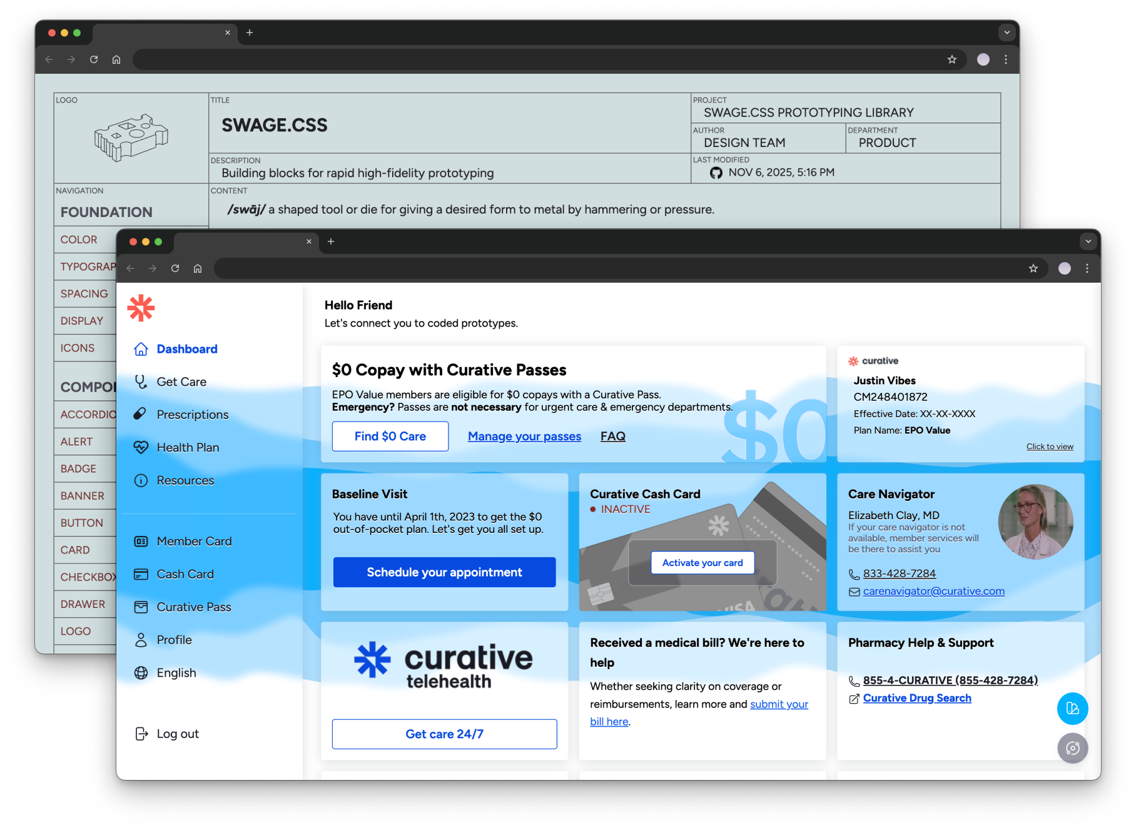The width and height of the screenshot is (1136, 830).
Task: Click the envelope icon beside care navigator email
Action: point(854,592)
